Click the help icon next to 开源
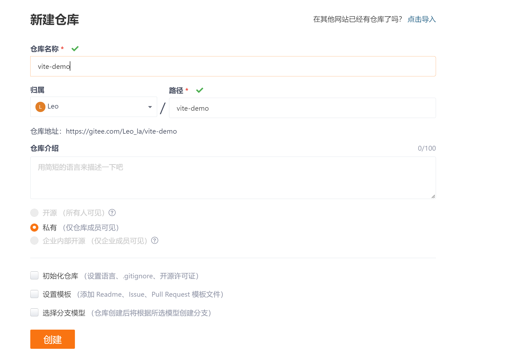 112,213
